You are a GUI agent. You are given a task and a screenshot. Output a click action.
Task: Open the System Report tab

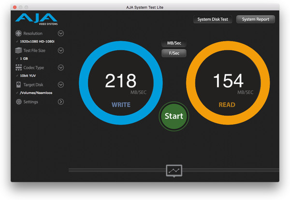click(x=256, y=19)
